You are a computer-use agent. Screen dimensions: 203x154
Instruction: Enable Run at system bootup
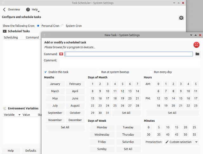(x=98, y=72)
